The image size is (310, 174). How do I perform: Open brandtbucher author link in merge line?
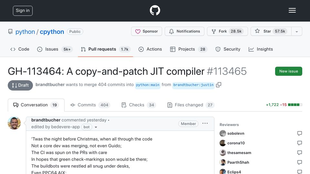[50, 85]
